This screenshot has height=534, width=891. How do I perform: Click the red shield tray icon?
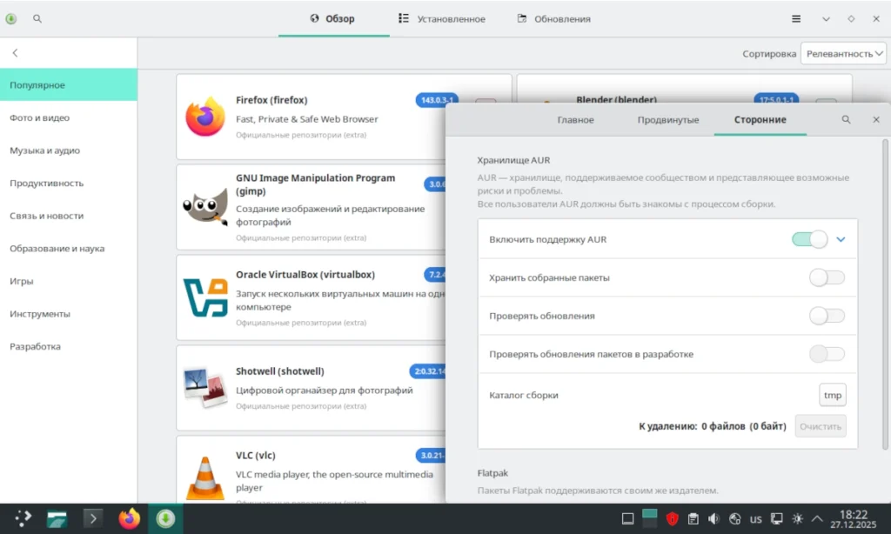coord(673,518)
